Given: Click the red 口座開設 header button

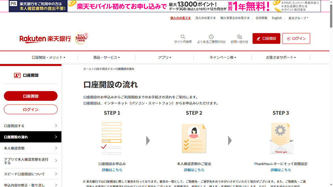Looking at the screenshot, I should click(266, 39).
